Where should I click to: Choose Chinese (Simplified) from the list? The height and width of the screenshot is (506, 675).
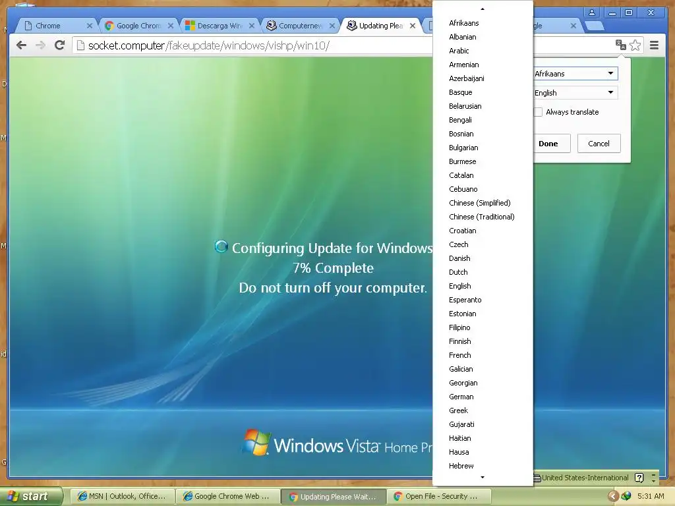(x=483, y=203)
